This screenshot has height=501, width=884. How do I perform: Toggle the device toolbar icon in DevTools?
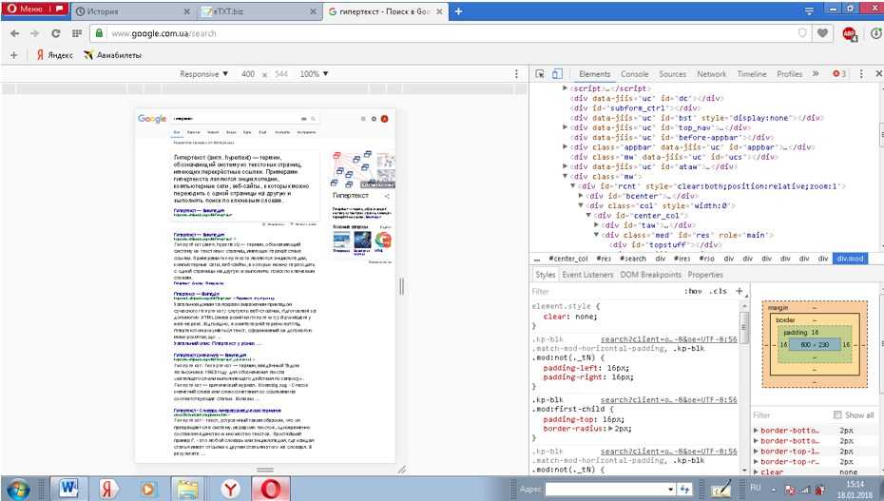(556, 74)
